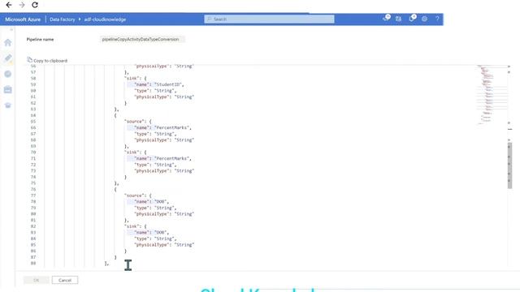Open the cloud updates icon in header

386,18
